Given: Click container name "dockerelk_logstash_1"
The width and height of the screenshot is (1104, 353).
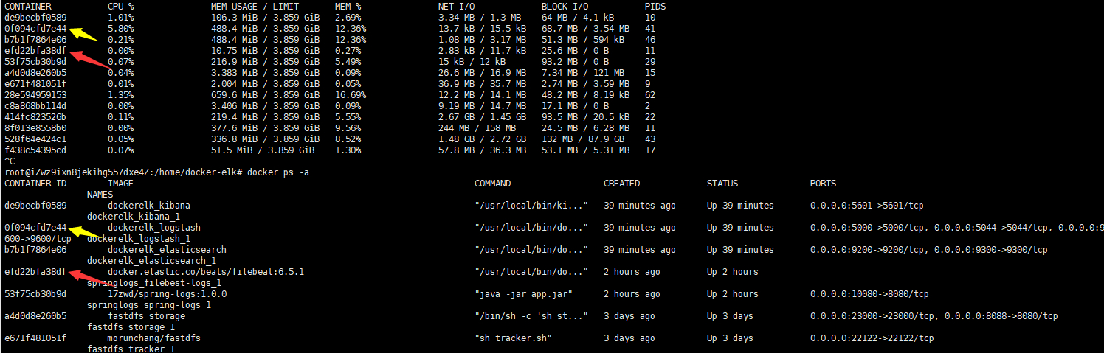Looking at the screenshot, I should coord(139,239).
